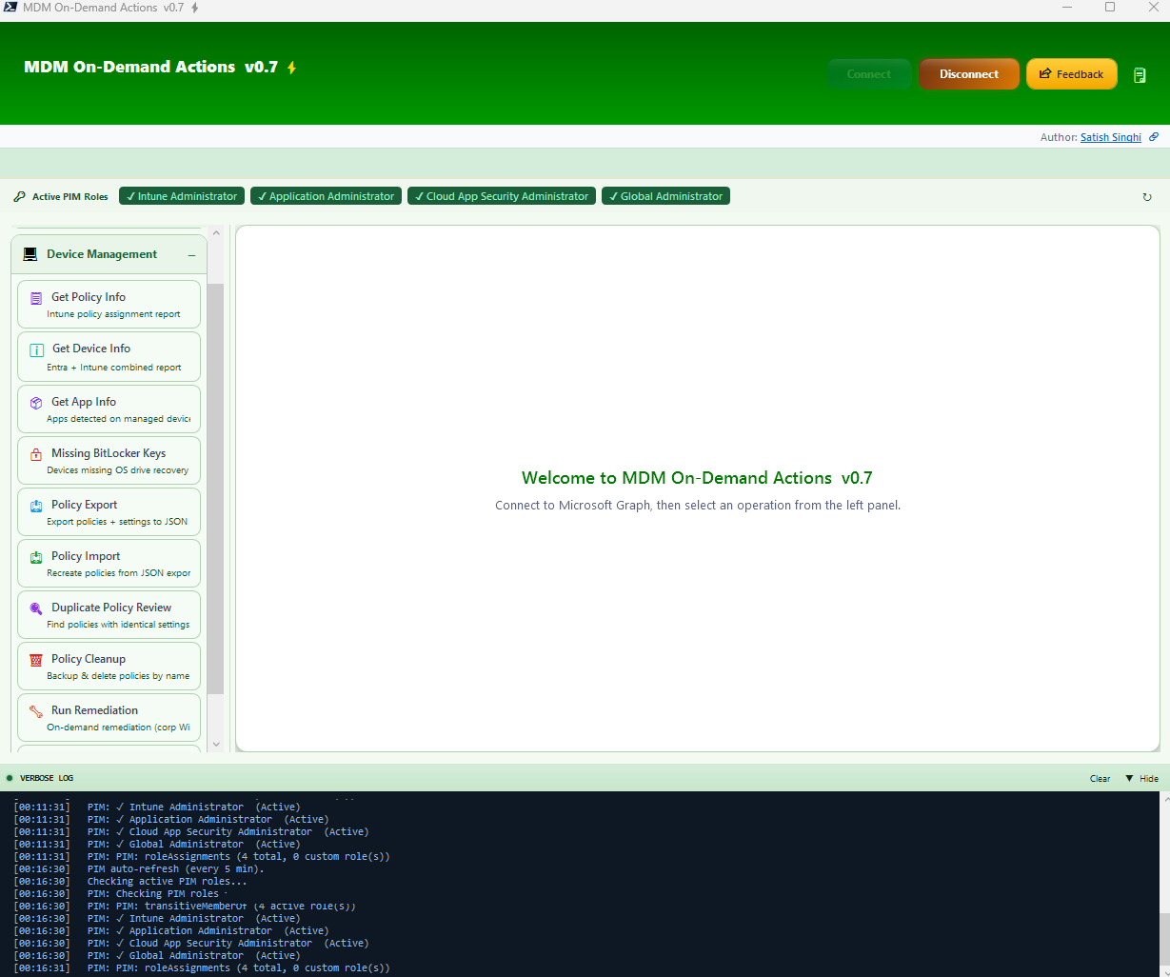This screenshot has width=1170, height=977.
Task: Click the Global Administrator role badge
Action: (665, 196)
